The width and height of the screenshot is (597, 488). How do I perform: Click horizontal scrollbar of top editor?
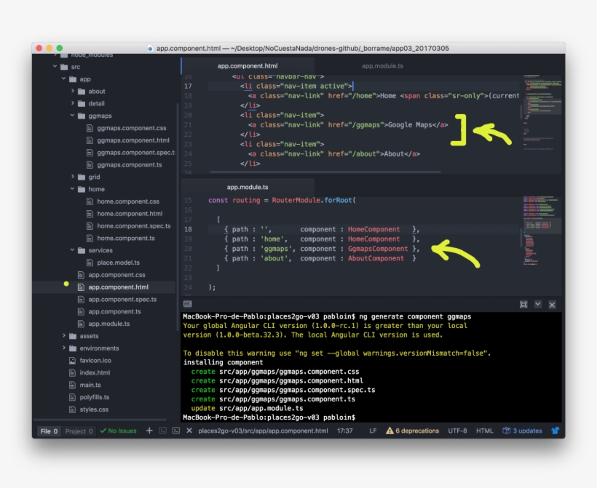click(325, 172)
